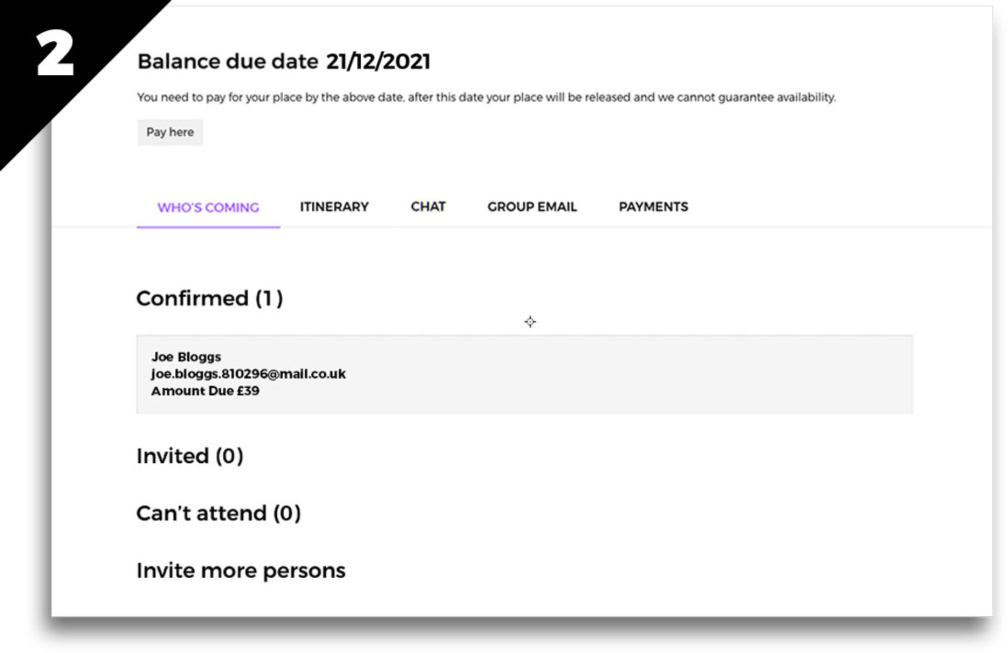Click the 21/12/2021 due date
This screenshot has width=1008, height=653.
click(x=378, y=61)
